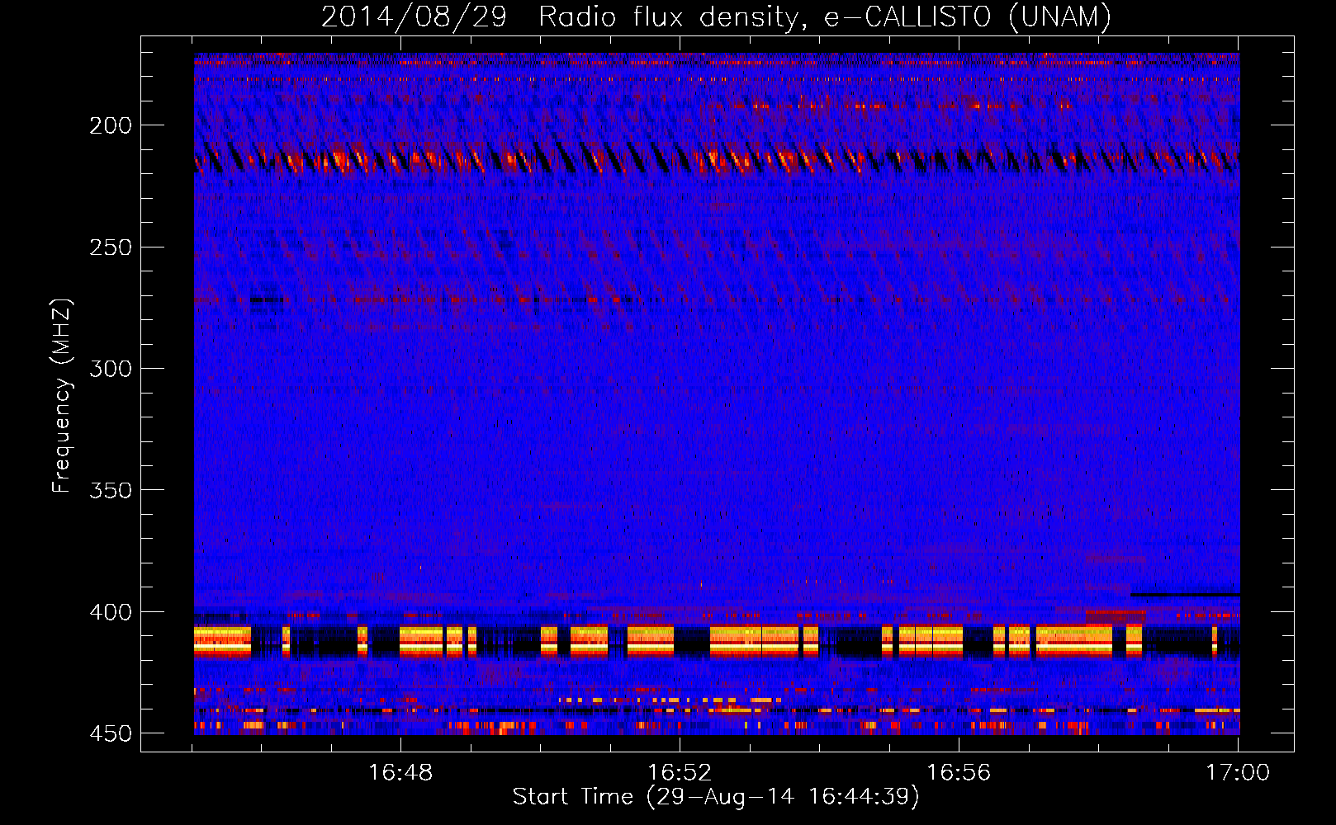Click the 16:48 time tick label
The image size is (1336, 825).
point(400,772)
